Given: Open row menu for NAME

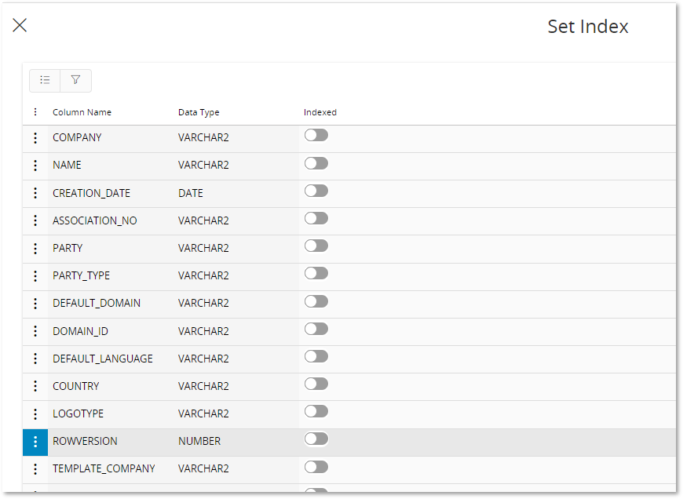Looking at the screenshot, I should tap(35, 166).
